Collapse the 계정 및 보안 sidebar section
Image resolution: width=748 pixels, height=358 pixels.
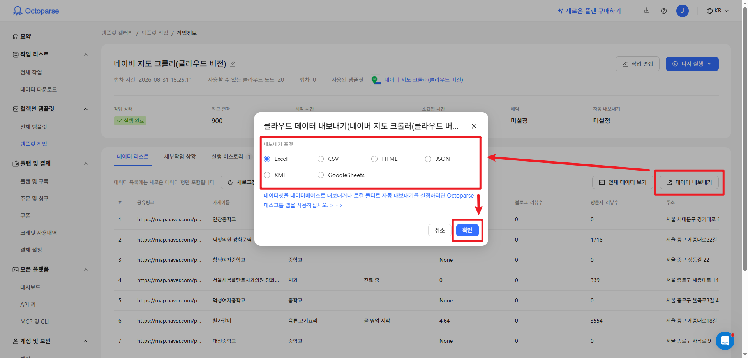click(x=86, y=341)
